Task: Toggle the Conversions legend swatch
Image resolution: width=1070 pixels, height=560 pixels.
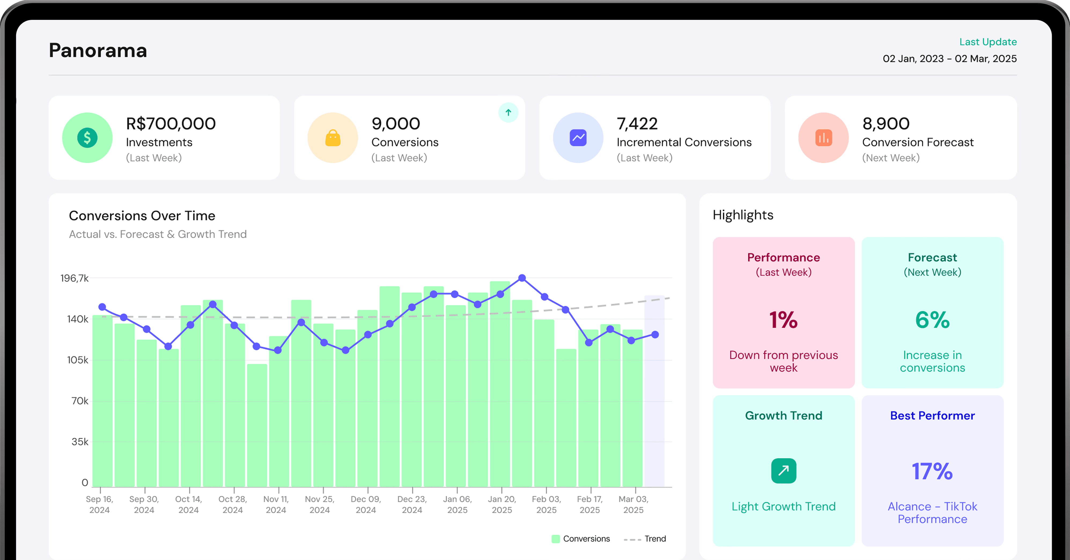Action: tap(555, 539)
